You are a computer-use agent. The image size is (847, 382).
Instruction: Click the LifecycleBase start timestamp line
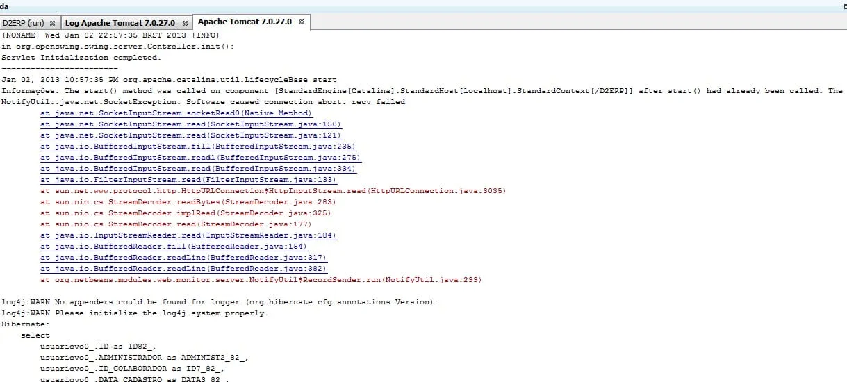pyautogui.click(x=169, y=80)
